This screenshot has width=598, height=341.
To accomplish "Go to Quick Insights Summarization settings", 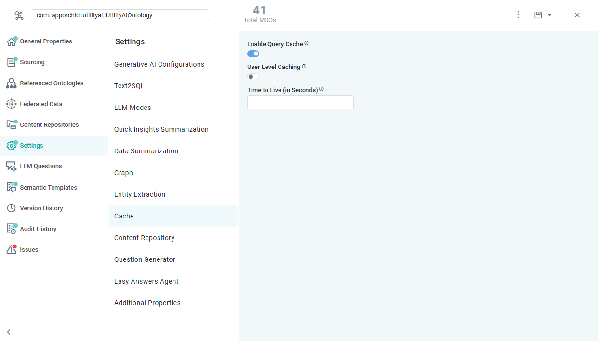I will tap(173, 129).
